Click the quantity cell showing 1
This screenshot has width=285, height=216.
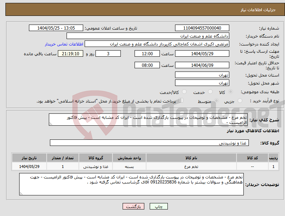[63, 167]
